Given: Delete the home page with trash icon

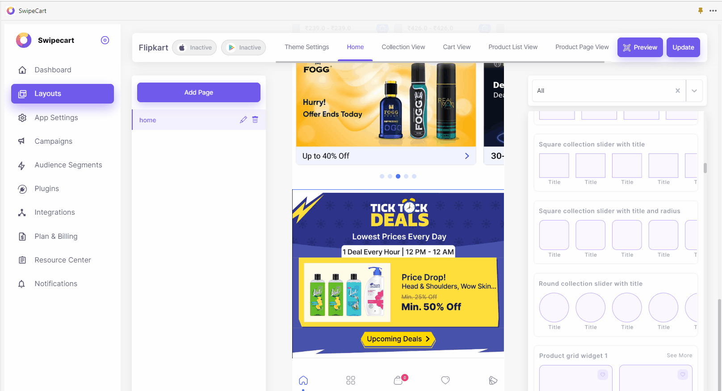Looking at the screenshot, I should [255, 120].
